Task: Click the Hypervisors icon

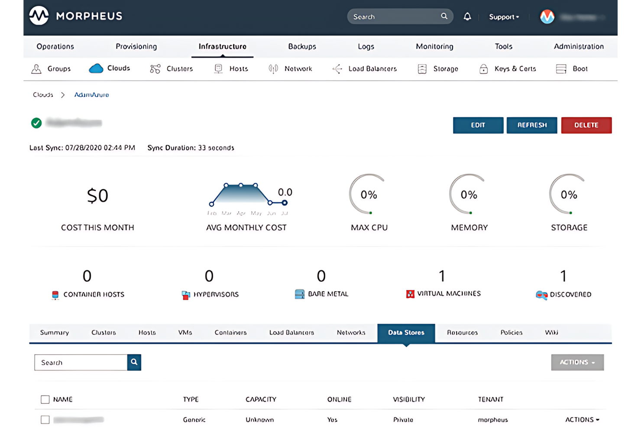Action: (x=186, y=295)
